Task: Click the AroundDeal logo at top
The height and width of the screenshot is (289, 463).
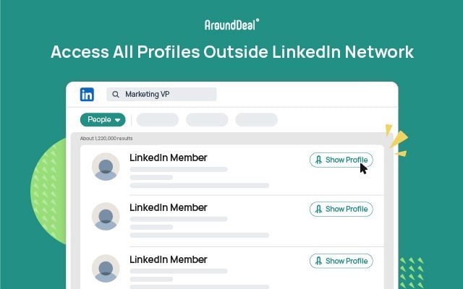Action: point(231,25)
